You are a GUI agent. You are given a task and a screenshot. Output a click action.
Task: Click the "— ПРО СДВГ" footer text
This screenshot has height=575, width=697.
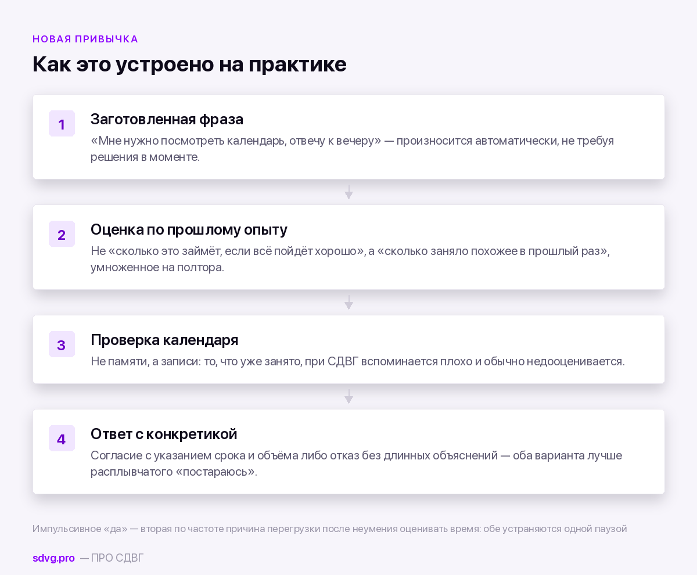pyautogui.click(x=112, y=558)
